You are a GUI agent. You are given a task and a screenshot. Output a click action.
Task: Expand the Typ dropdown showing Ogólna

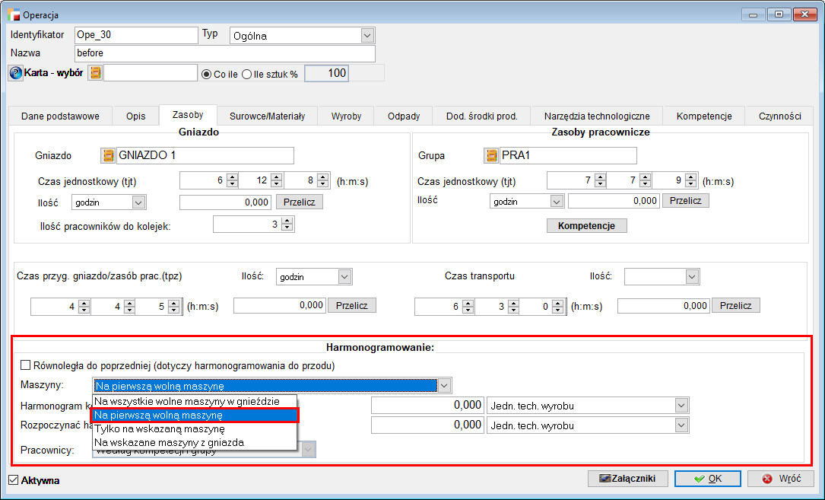(x=367, y=36)
